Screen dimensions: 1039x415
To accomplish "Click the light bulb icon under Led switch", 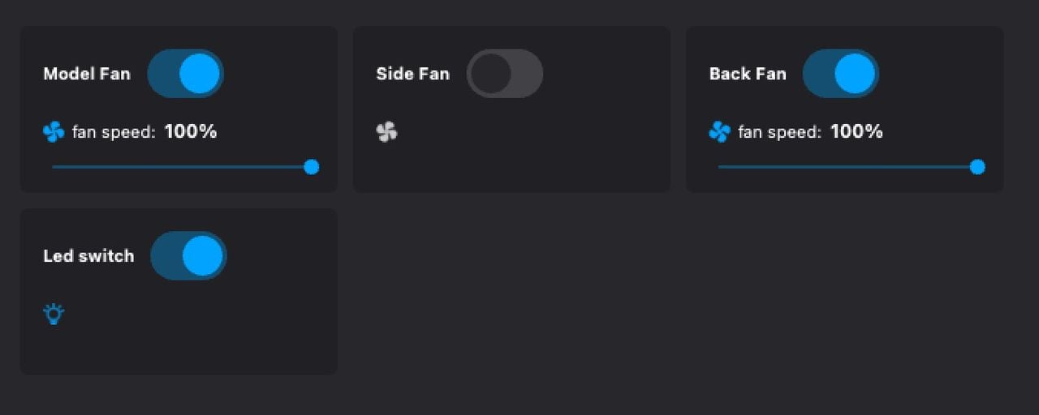I will click(54, 314).
